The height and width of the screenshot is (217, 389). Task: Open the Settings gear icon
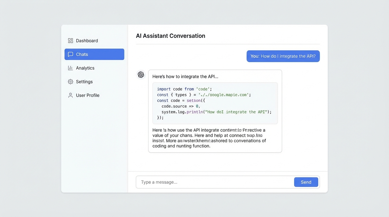[70, 82]
